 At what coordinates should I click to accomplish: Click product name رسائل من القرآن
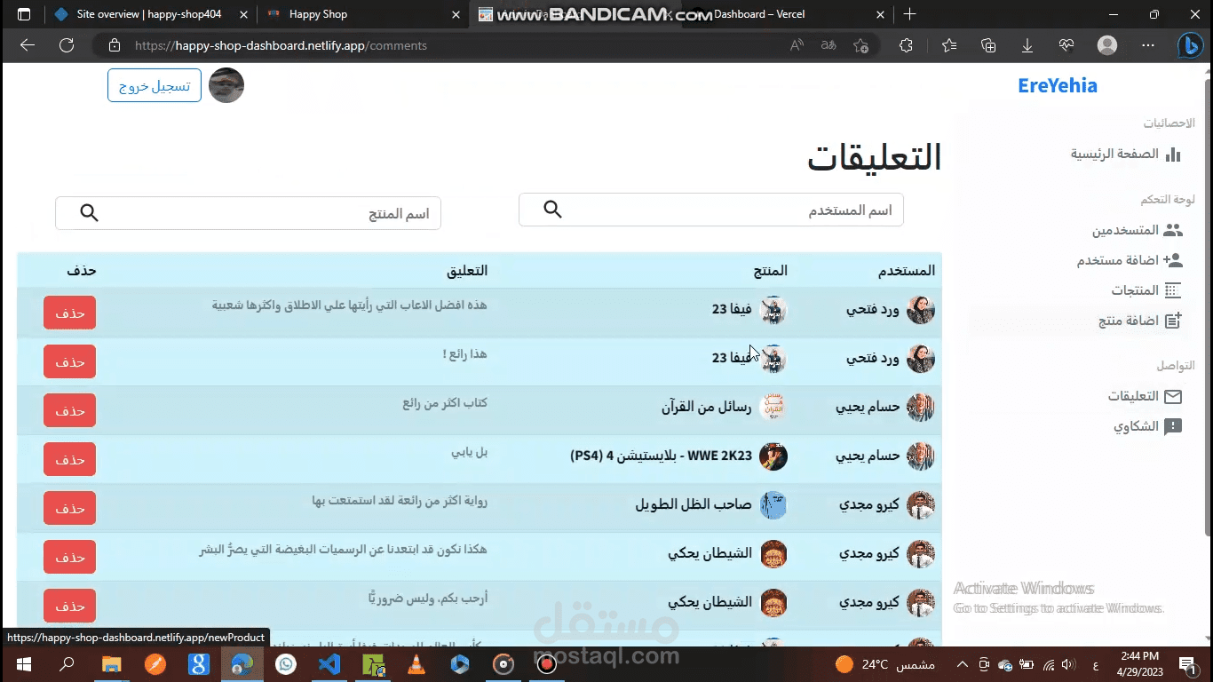coord(707,408)
